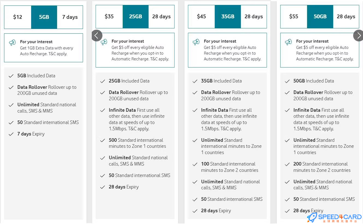Choose the teal 50GB plan header
The height and width of the screenshot is (224, 363).
(320, 16)
